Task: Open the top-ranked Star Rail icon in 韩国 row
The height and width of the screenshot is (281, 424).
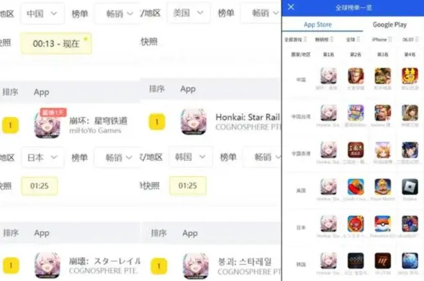Action: [328, 260]
